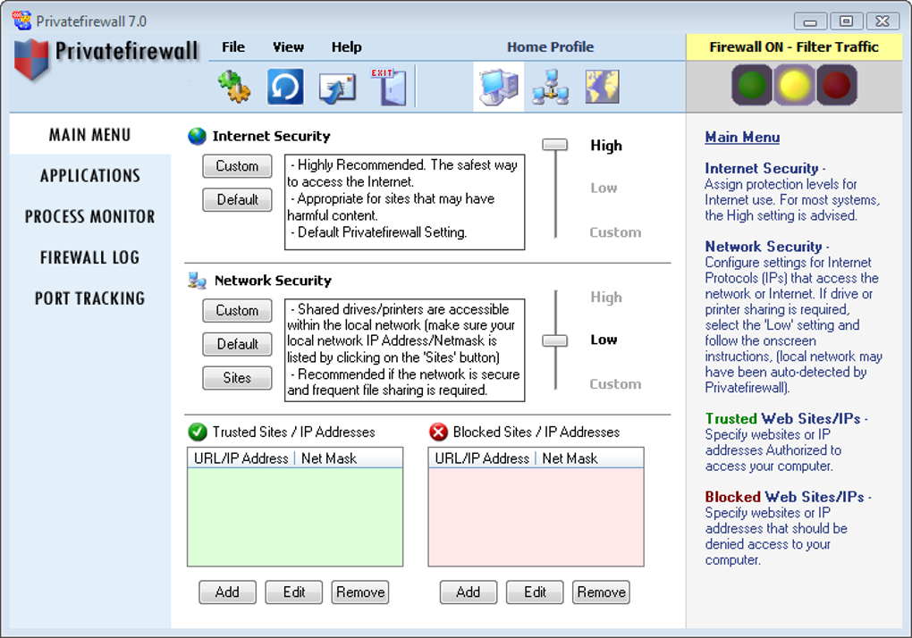Click the Privatefirewall title bar app icon

click(22, 21)
